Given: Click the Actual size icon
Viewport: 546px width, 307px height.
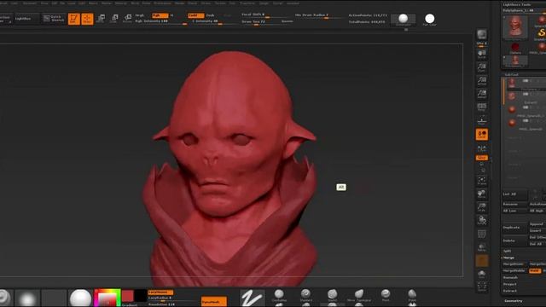Looking at the screenshot, I should point(481,81).
